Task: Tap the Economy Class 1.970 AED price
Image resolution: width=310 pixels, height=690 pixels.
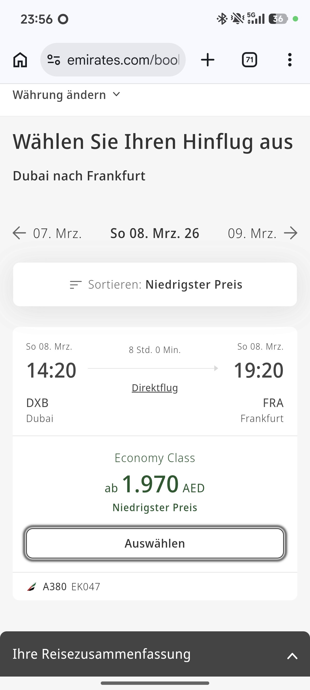Action: click(x=155, y=484)
